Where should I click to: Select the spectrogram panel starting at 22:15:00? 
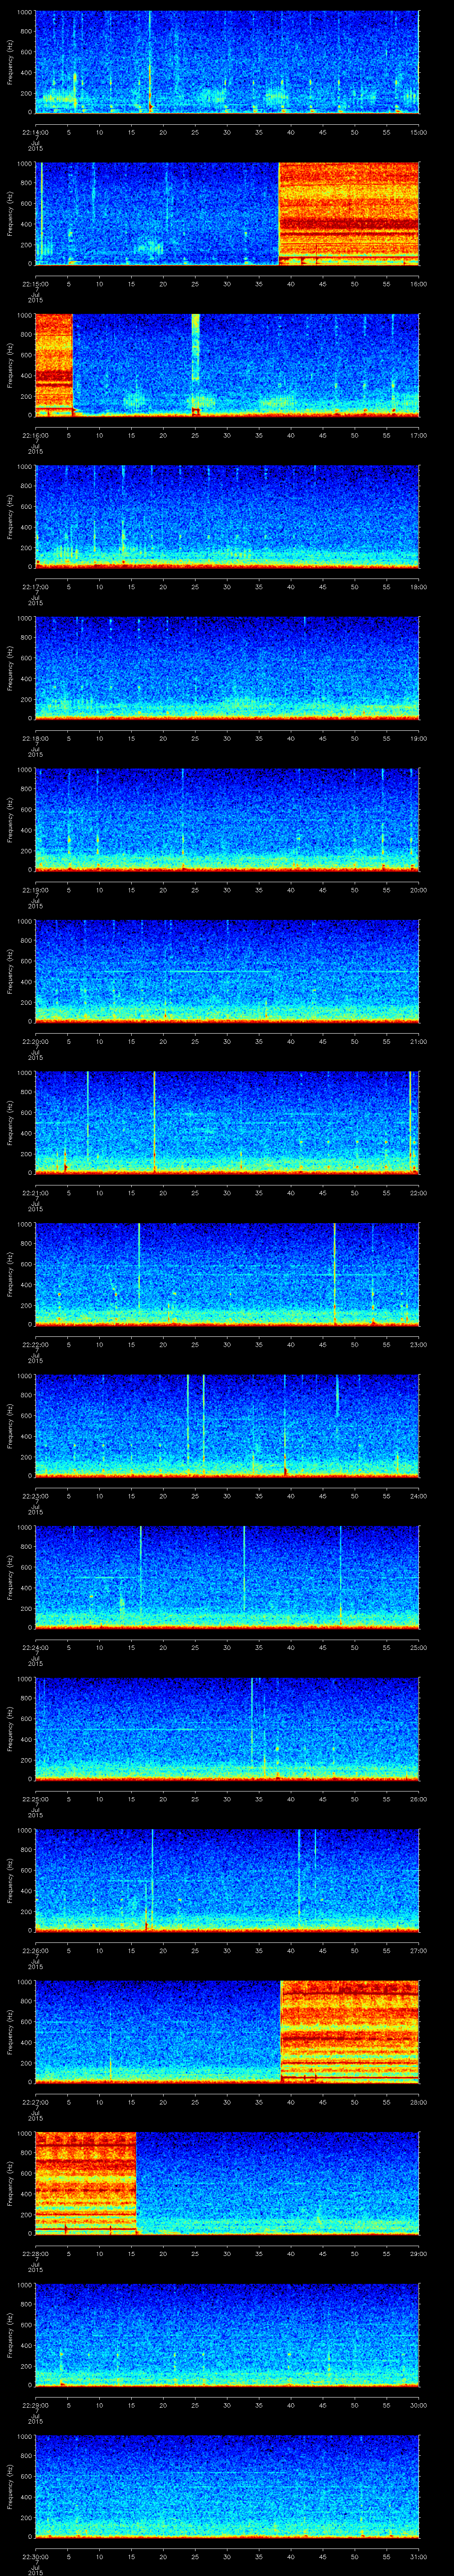(x=227, y=214)
